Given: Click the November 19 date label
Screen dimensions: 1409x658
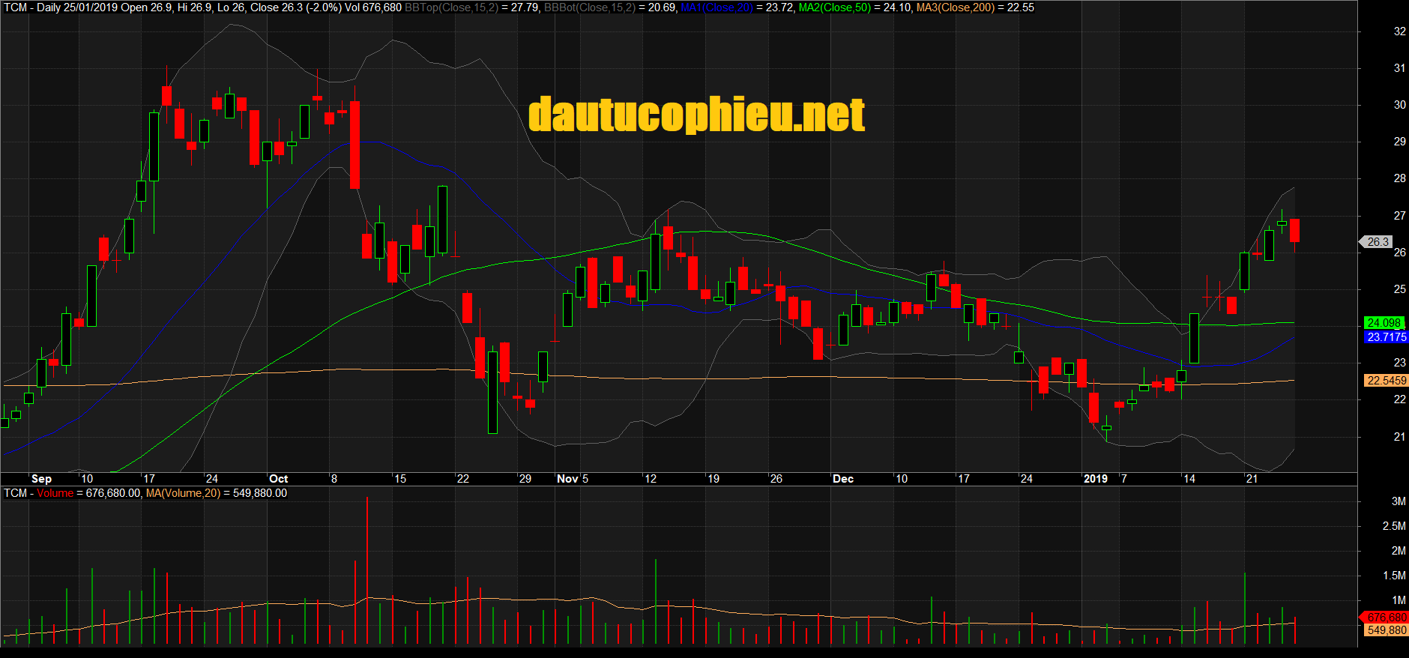Looking at the screenshot, I should [713, 479].
